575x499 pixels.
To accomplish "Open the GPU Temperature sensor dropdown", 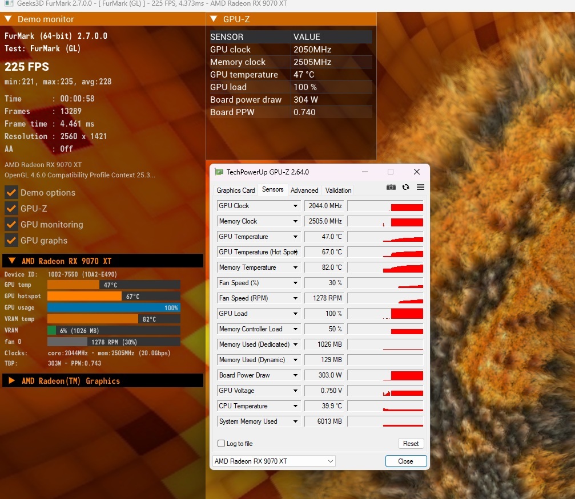I will 295,237.
